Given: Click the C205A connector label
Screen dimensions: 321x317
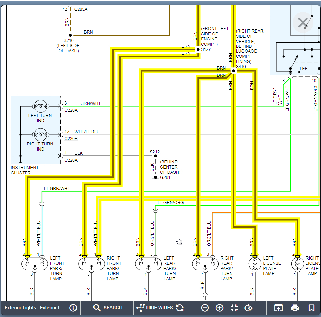Looking at the screenshot, I should click(81, 9).
